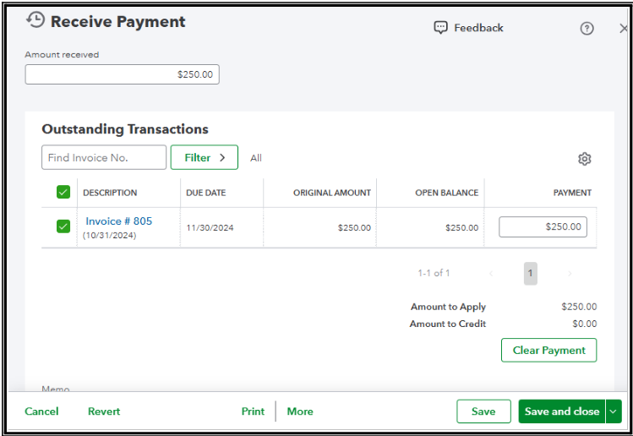Image resolution: width=633 pixels, height=436 pixels.
Task: Click the PAYMENT column header
Action: pyautogui.click(x=572, y=193)
